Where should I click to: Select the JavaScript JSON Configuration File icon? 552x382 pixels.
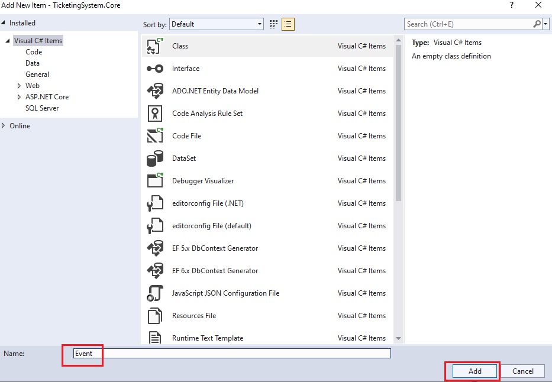click(155, 293)
